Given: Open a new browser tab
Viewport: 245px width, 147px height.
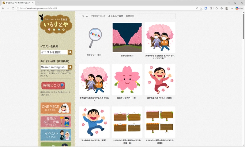Looking at the screenshot, I should click(38, 3).
